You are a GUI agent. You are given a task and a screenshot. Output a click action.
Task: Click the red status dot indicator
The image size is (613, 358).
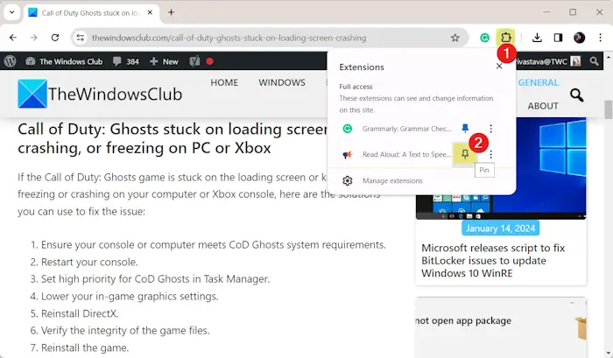pos(209,61)
